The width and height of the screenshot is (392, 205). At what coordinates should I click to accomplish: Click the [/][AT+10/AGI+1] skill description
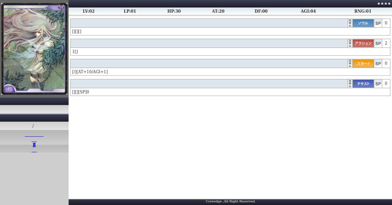click(90, 72)
